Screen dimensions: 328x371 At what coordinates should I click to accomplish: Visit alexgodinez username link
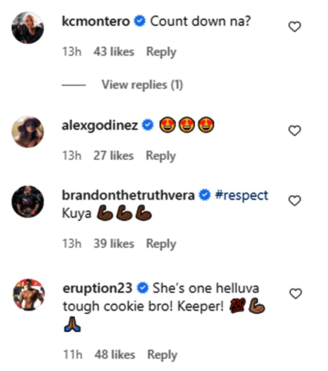point(100,126)
